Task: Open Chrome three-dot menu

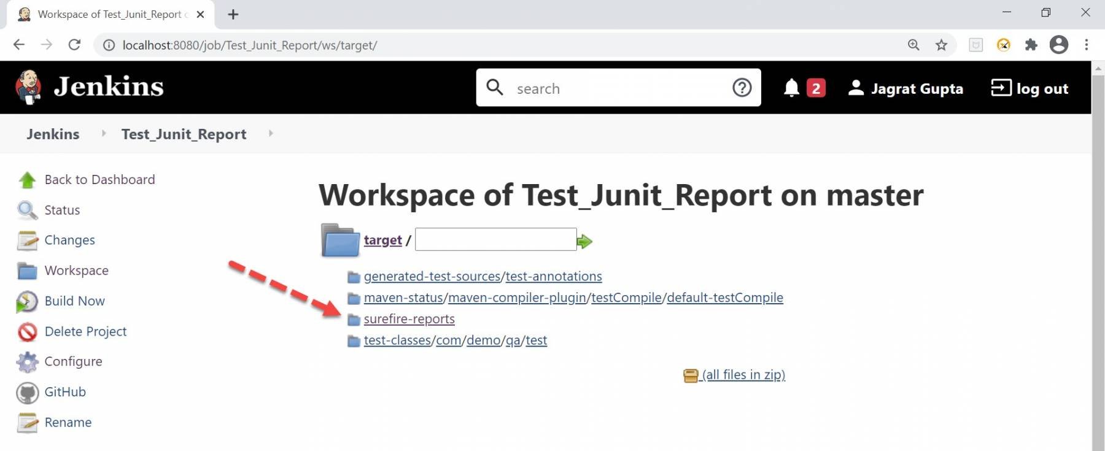Action: tap(1087, 45)
